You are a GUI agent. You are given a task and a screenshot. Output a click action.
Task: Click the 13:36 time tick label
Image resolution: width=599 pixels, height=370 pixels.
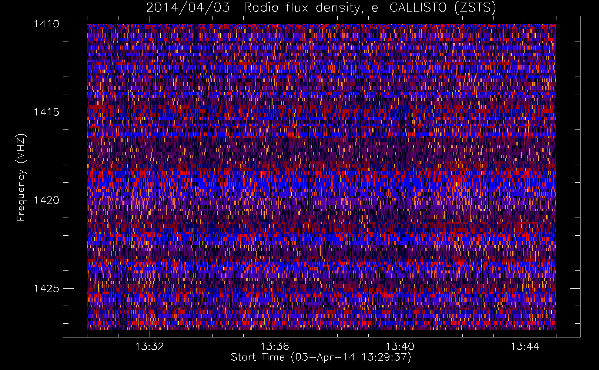point(275,347)
